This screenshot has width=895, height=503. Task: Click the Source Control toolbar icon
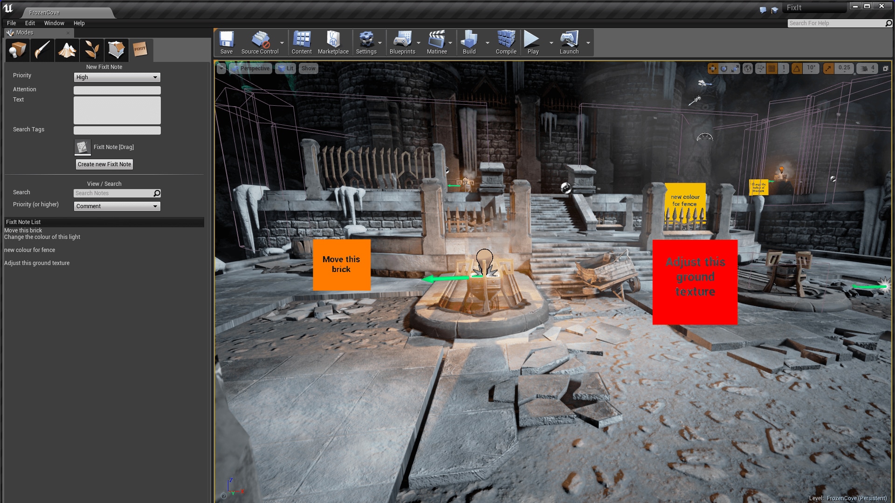click(x=260, y=42)
